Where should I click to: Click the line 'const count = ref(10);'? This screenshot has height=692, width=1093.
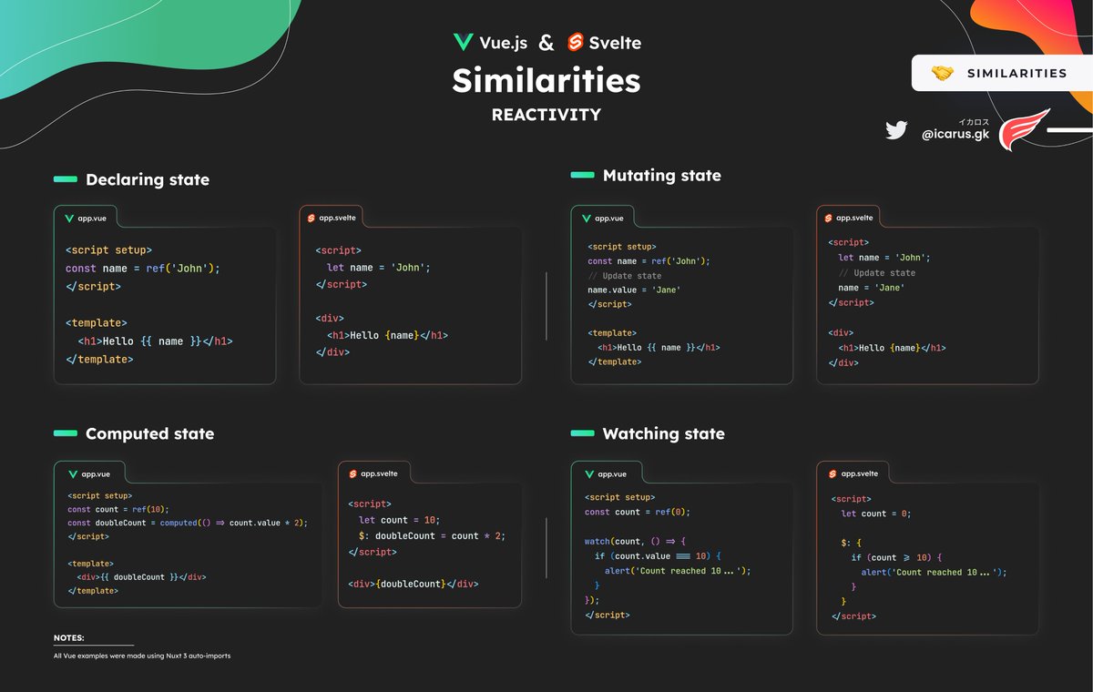[x=118, y=509]
